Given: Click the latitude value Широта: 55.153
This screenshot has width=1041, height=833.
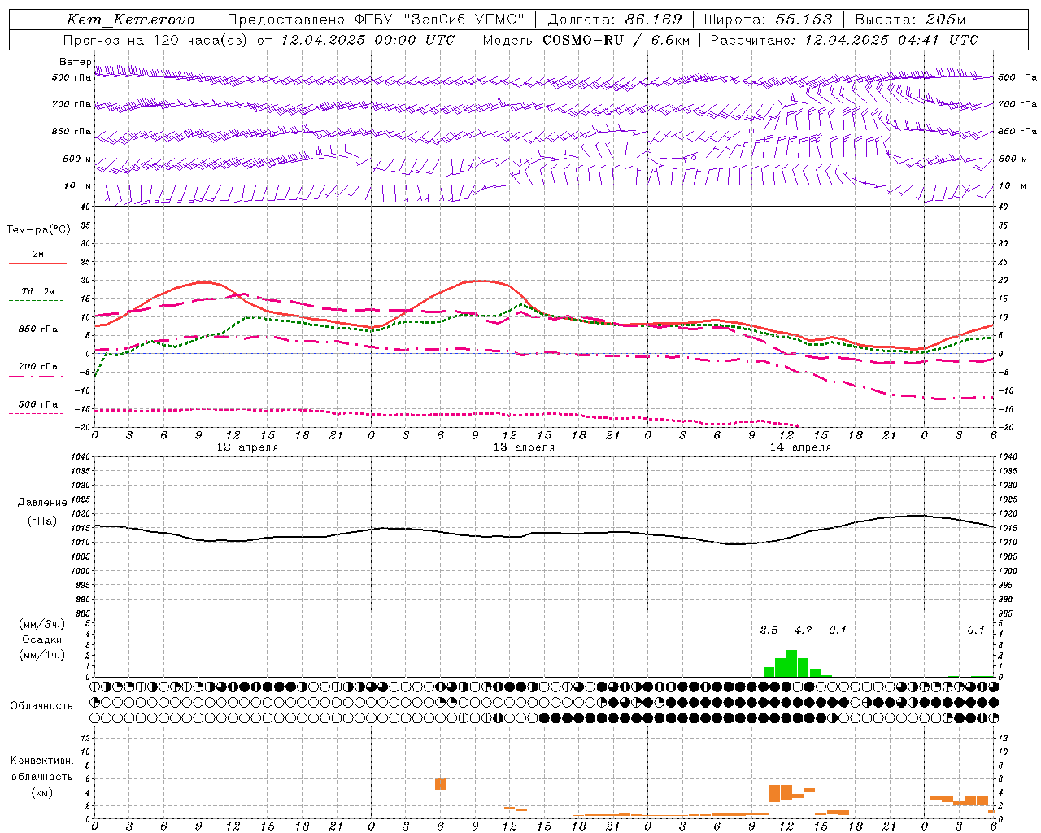Looking at the screenshot, I should [x=769, y=20].
